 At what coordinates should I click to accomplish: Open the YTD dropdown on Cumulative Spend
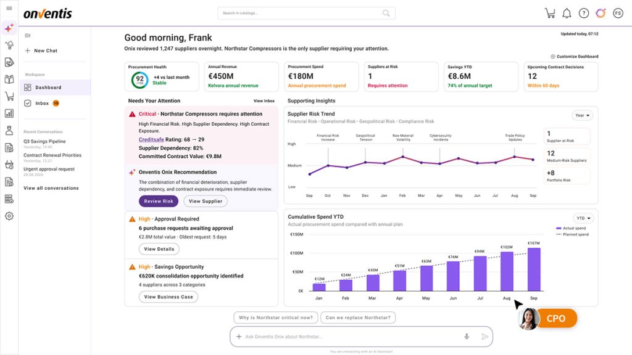coord(583,218)
